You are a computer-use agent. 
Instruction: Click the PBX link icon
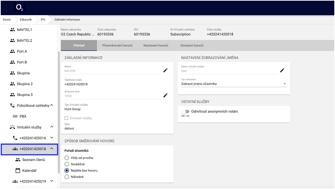[x=15, y=116]
